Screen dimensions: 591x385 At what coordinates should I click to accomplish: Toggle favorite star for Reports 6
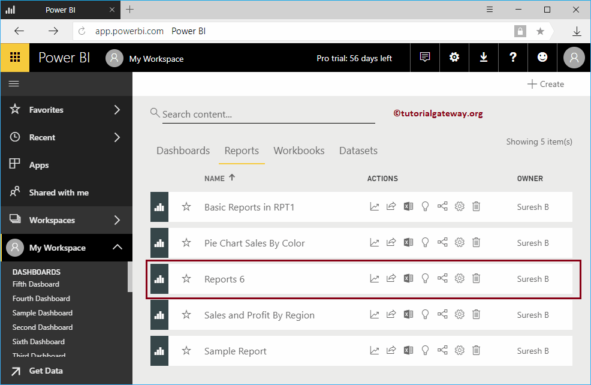tap(186, 279)
